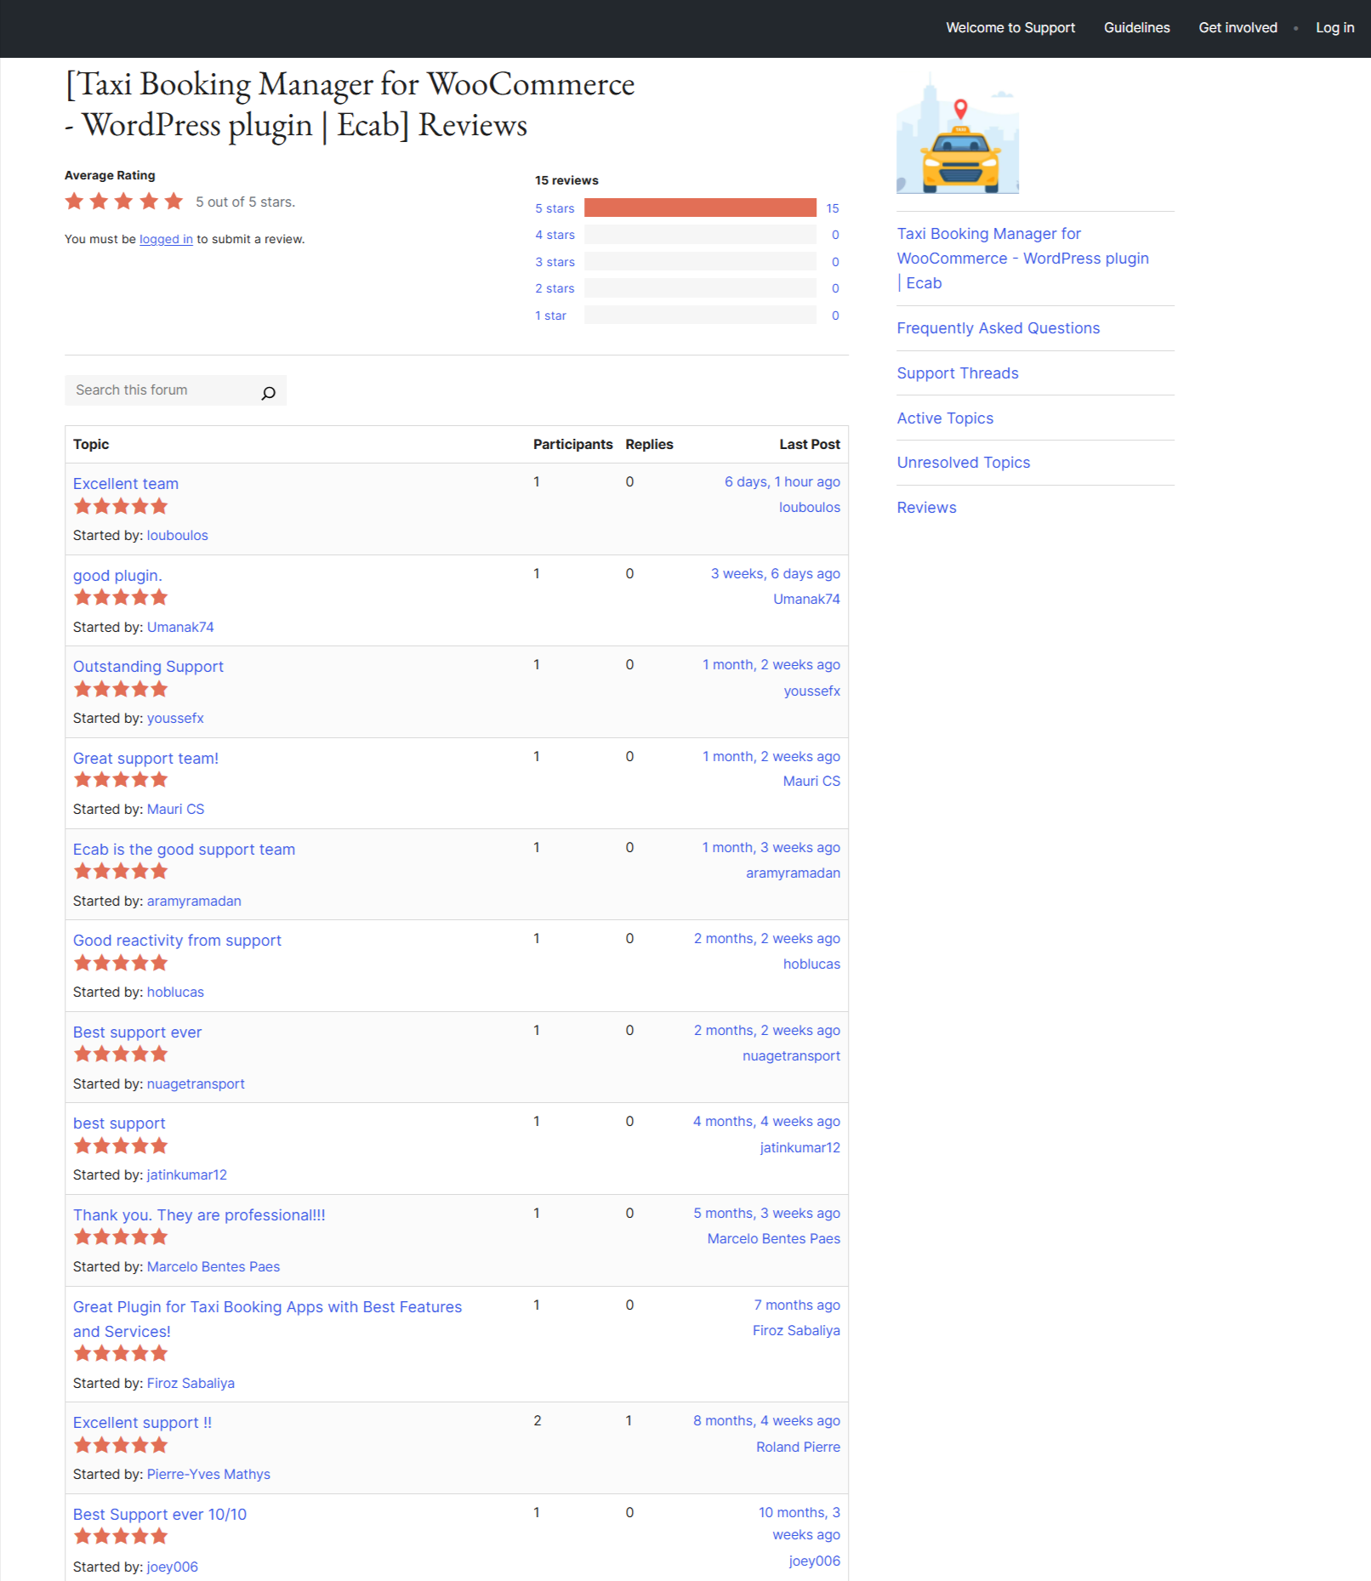This screenshot has height=1581, width=1371.
Task: Click the logged in link
Action: (x=166, y=240)
